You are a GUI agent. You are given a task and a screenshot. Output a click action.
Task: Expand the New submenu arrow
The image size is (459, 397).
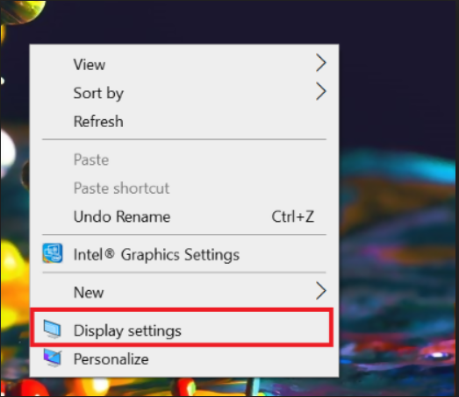321,291
